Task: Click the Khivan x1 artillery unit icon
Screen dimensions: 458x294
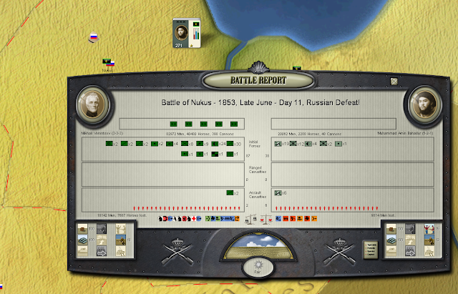Action: click(338, 144)
